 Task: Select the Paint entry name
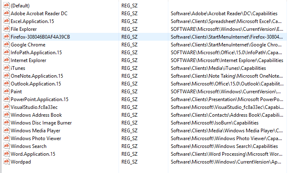pyautogui.click(x=16, y=92)
